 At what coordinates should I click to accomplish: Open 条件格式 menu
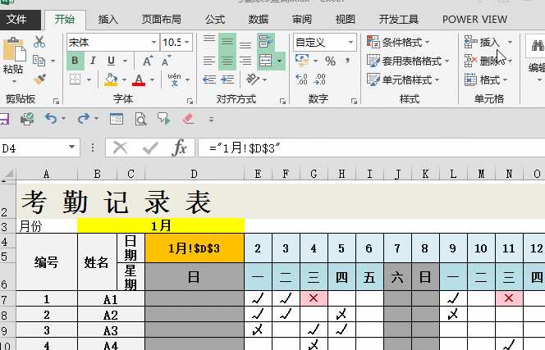click(398, 43)
